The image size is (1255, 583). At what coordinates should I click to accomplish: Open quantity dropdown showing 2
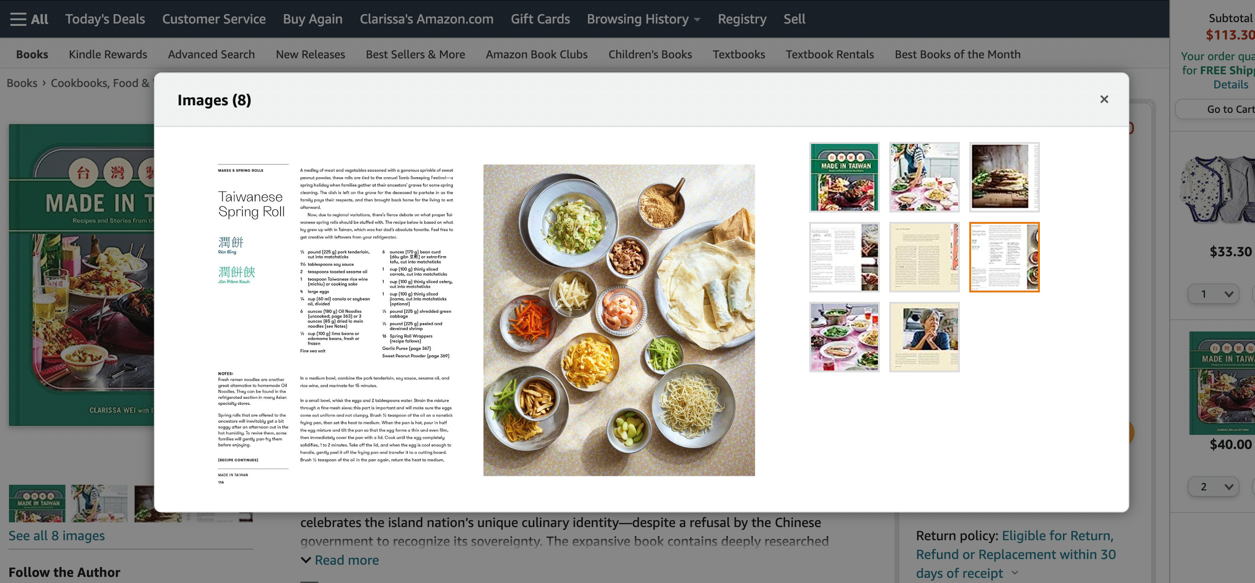1213,487
